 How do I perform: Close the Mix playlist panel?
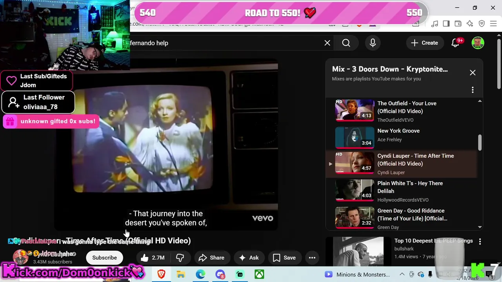point(473,73)
